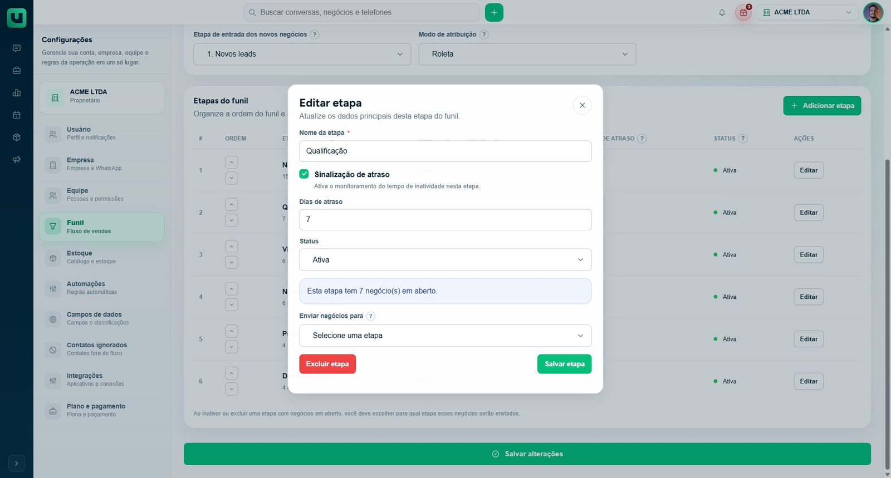The width and height of the screenshot is (891, 478).
Task: Click the notification bell icon
Action: click(722, 12)
